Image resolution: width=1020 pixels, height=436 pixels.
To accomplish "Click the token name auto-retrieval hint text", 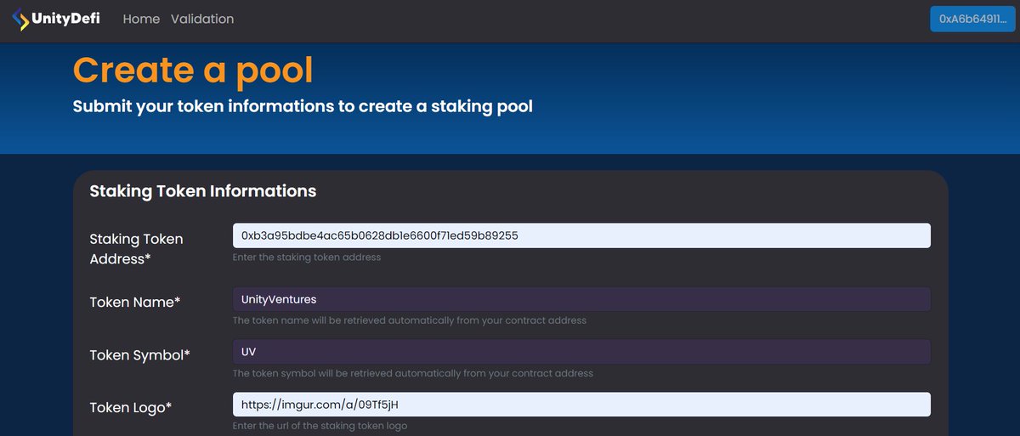I will [x=410, y=320].
